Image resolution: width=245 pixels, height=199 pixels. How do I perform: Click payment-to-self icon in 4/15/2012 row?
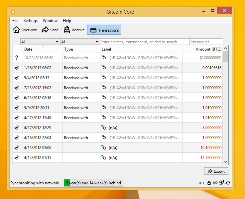click(104, 147)
